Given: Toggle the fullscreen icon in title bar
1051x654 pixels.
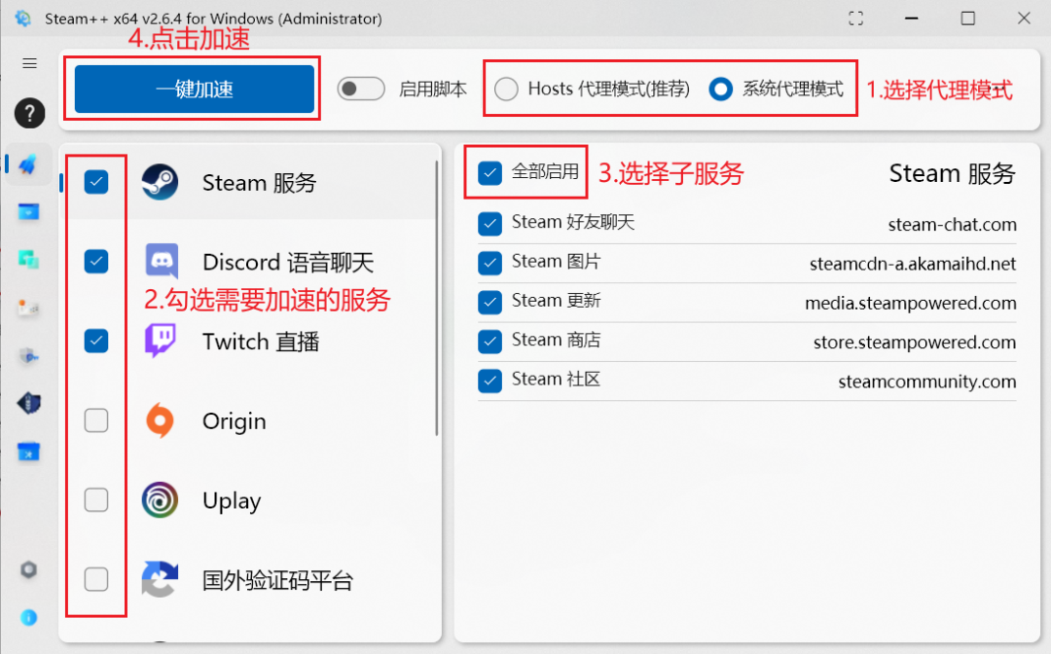Looking at the screenshot, I should tap(856, 18).
